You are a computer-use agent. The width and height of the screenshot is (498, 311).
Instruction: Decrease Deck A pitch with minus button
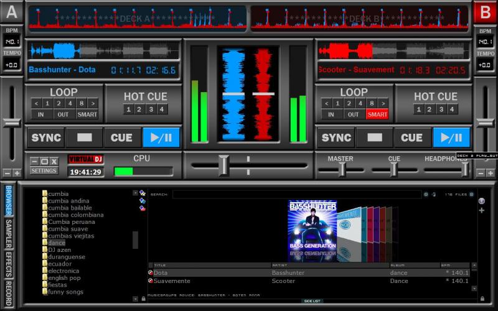[7, 173]
